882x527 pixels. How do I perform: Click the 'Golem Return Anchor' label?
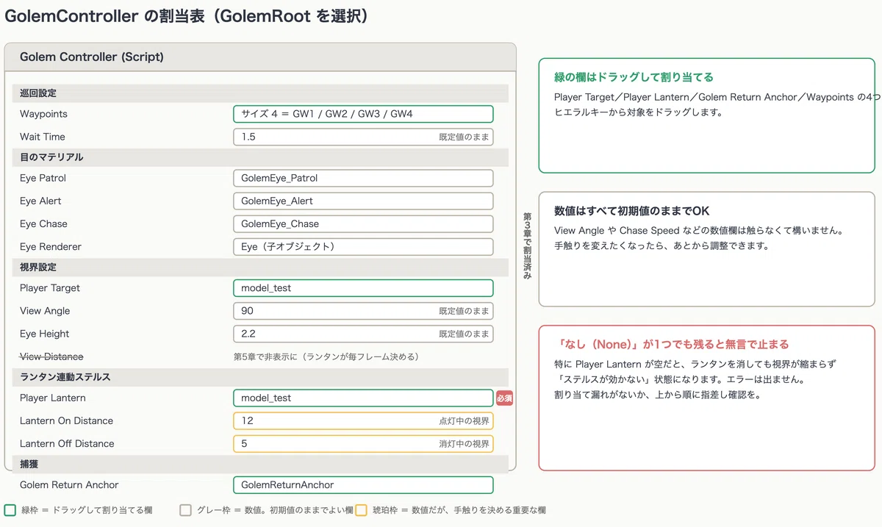point(69,485)
